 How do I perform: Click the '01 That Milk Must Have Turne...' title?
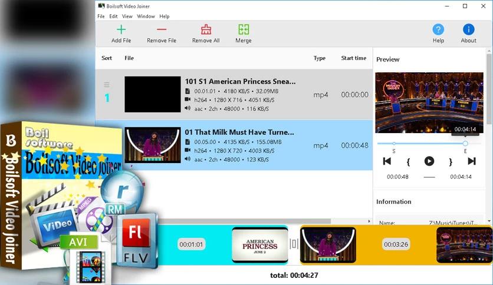239,132
